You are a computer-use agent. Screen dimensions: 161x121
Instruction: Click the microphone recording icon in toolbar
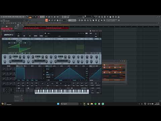coord(105,17)
